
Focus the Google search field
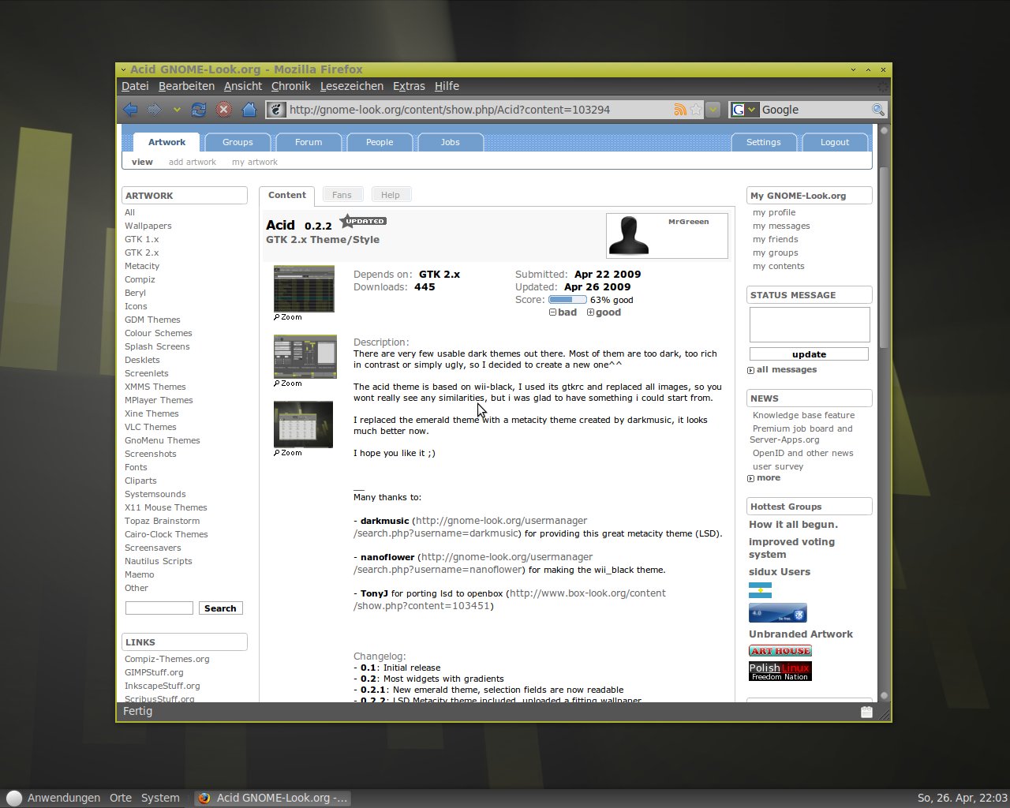coord(814,110)
